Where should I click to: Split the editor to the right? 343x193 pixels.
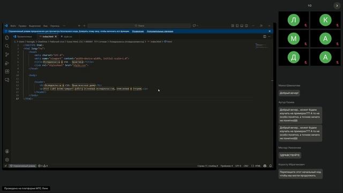pyautogui.click(x=265, y=36)
